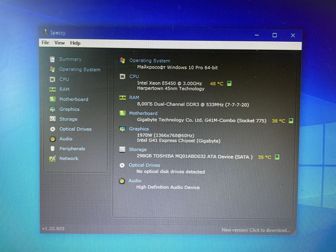Select the '1970W (1366x768@60Hz)' line
Screen dimensions: 336x252
pos(166,135)
